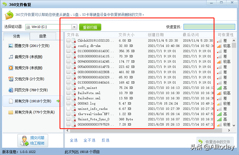Click the web page files globe icon
This screenshot has height=155, width=239.
pos(11,90)
